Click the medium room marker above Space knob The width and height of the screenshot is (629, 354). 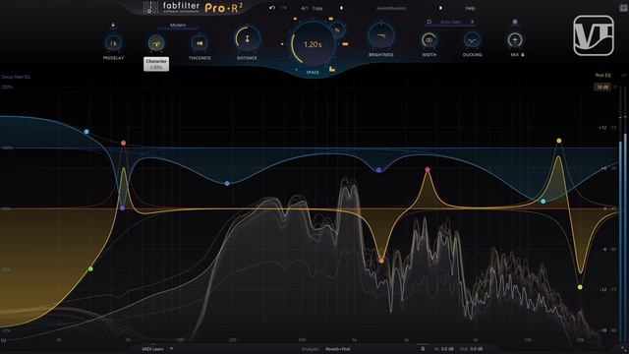point(330,19)
